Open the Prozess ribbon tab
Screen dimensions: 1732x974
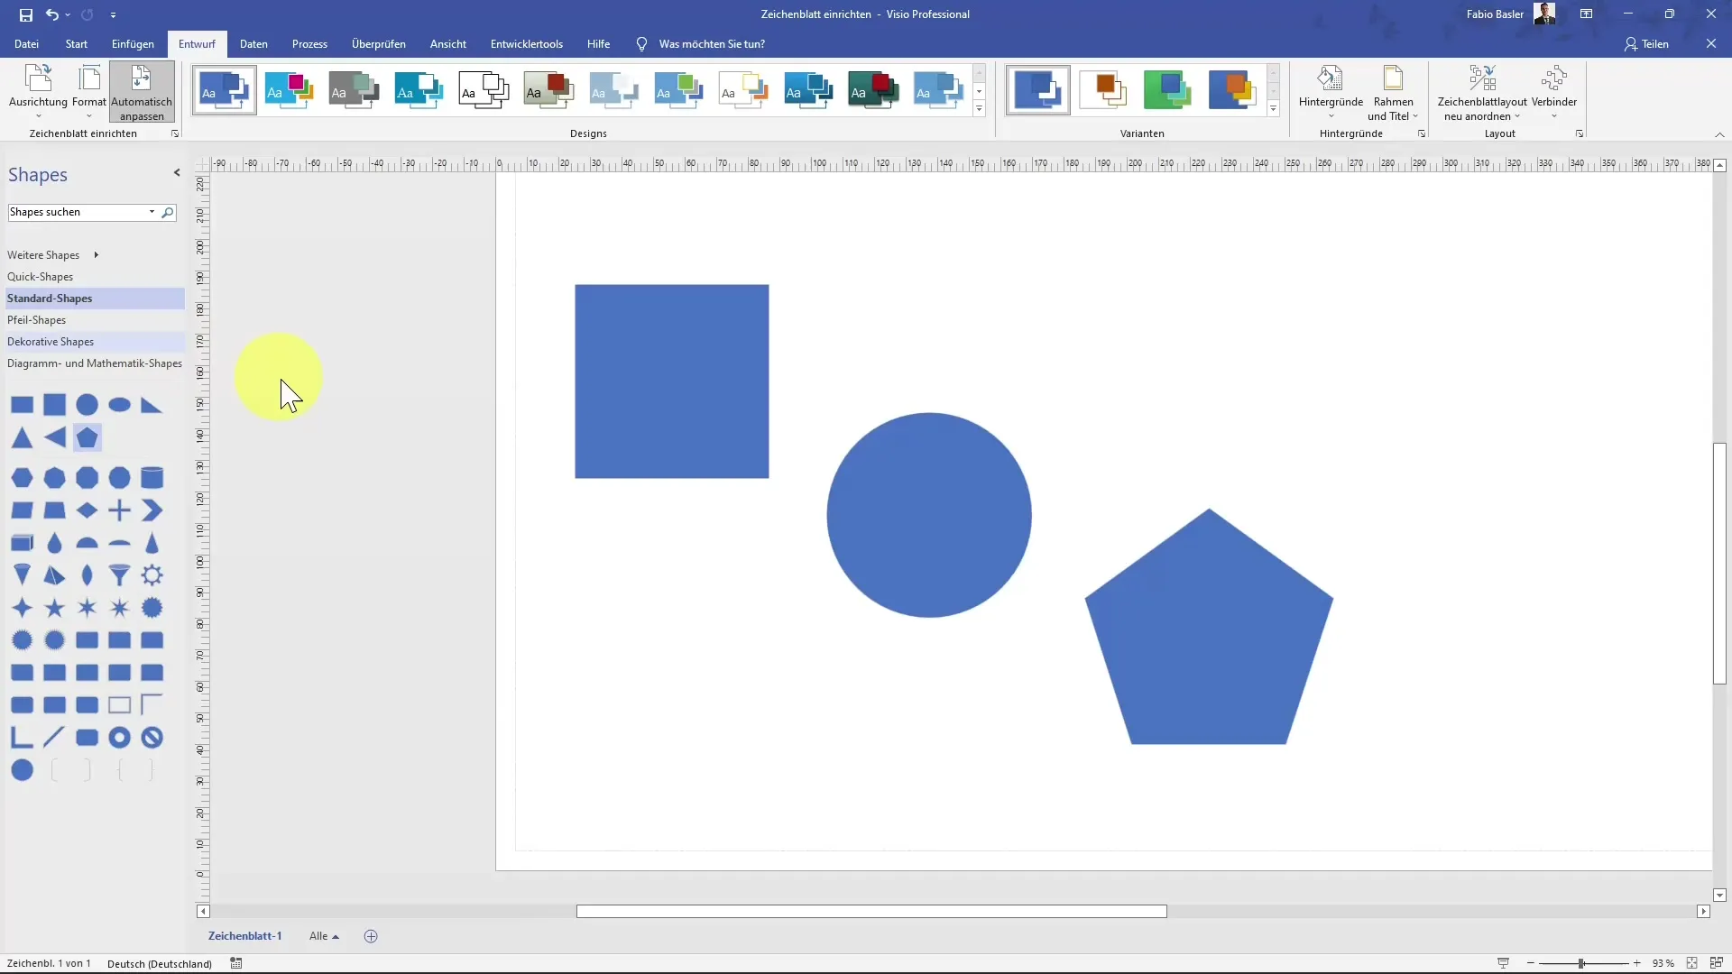click(309, 44)
